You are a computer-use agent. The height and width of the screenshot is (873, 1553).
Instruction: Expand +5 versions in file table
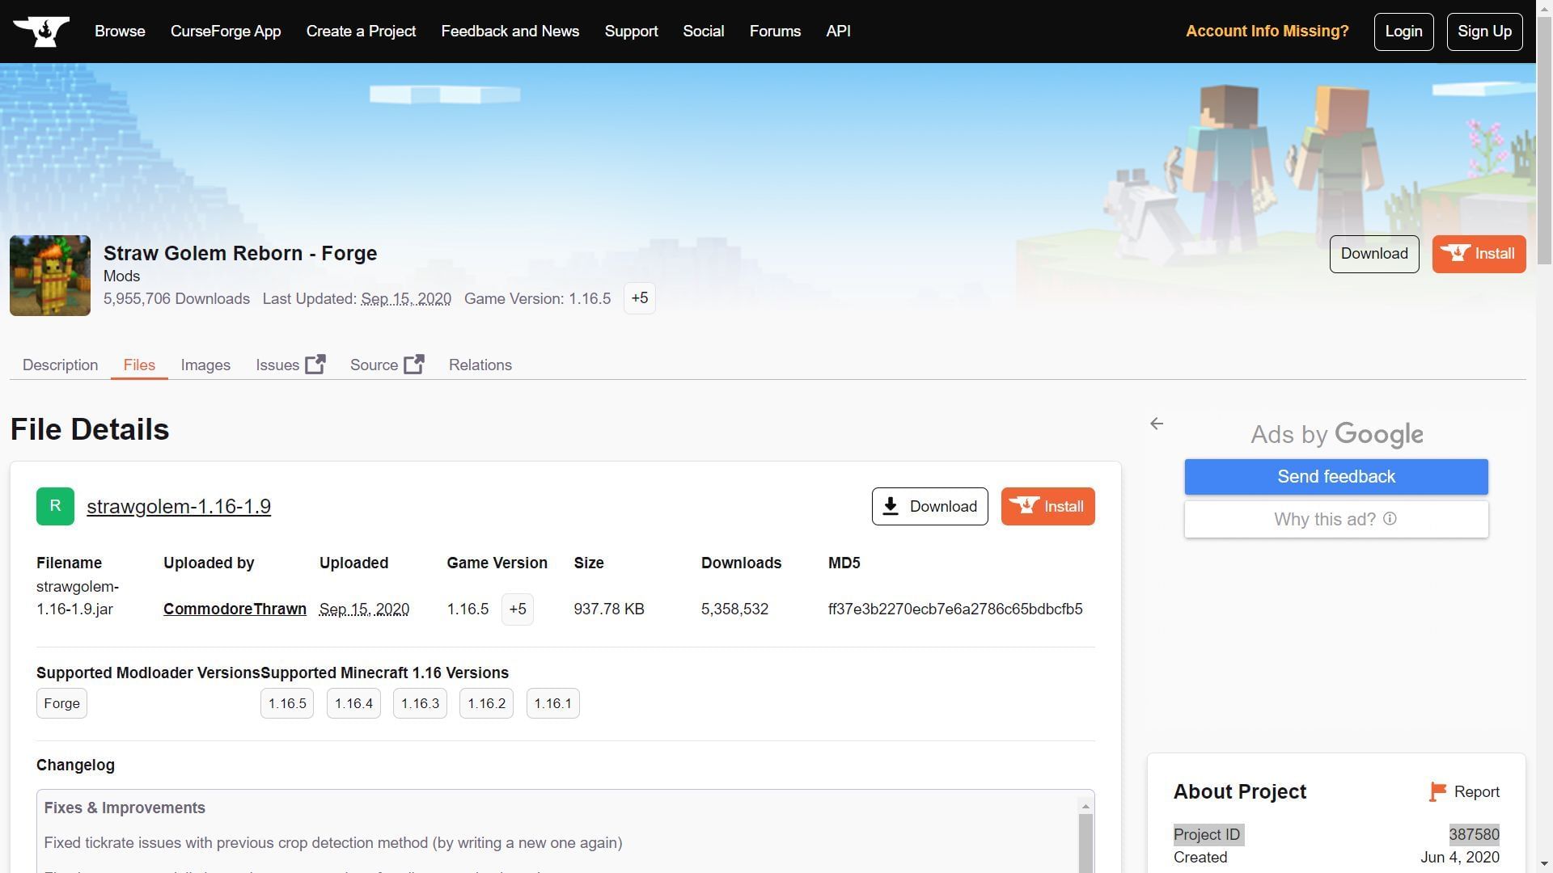pos(518,609)
